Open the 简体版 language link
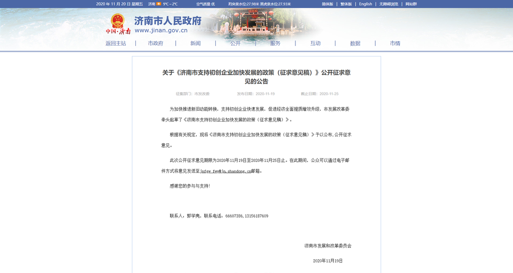The image size is (513, 273). point(327,4)
